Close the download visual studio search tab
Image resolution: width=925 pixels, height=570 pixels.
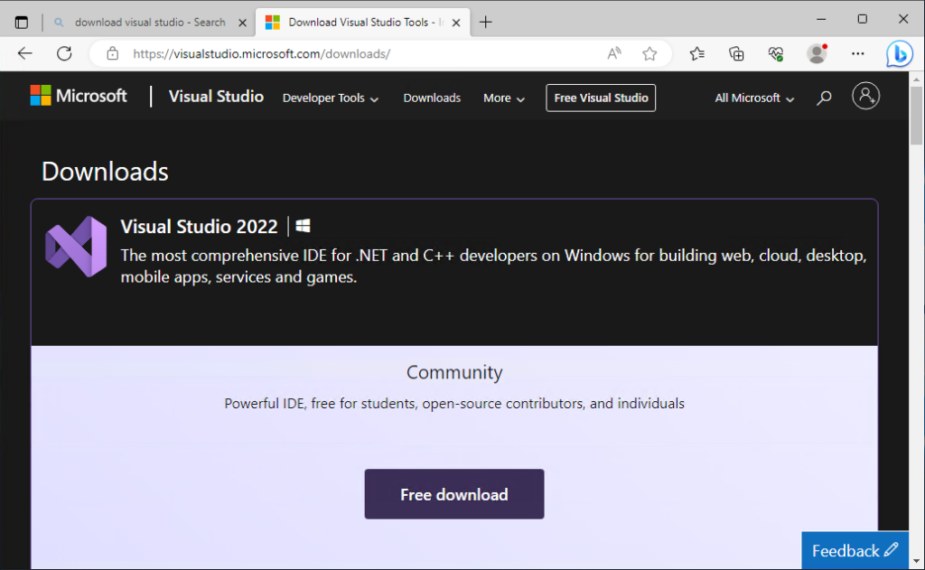(x=242, y=23)
